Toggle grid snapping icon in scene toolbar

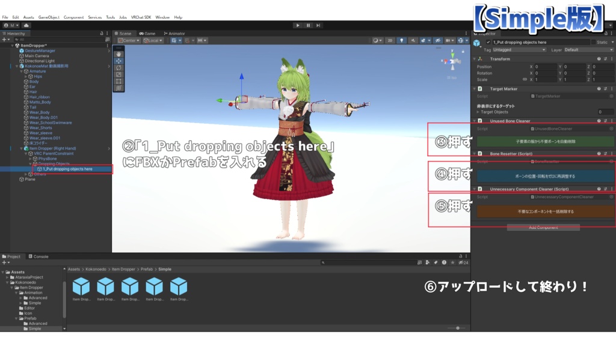coord(174,40)
